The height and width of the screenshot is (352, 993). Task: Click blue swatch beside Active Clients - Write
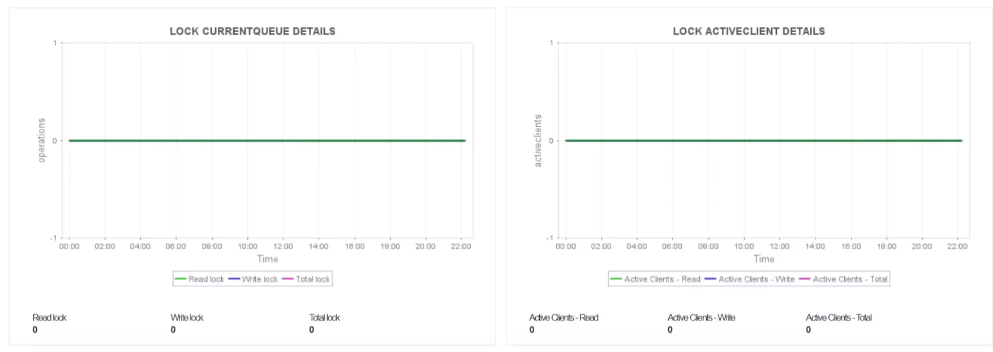coord(711,279)
